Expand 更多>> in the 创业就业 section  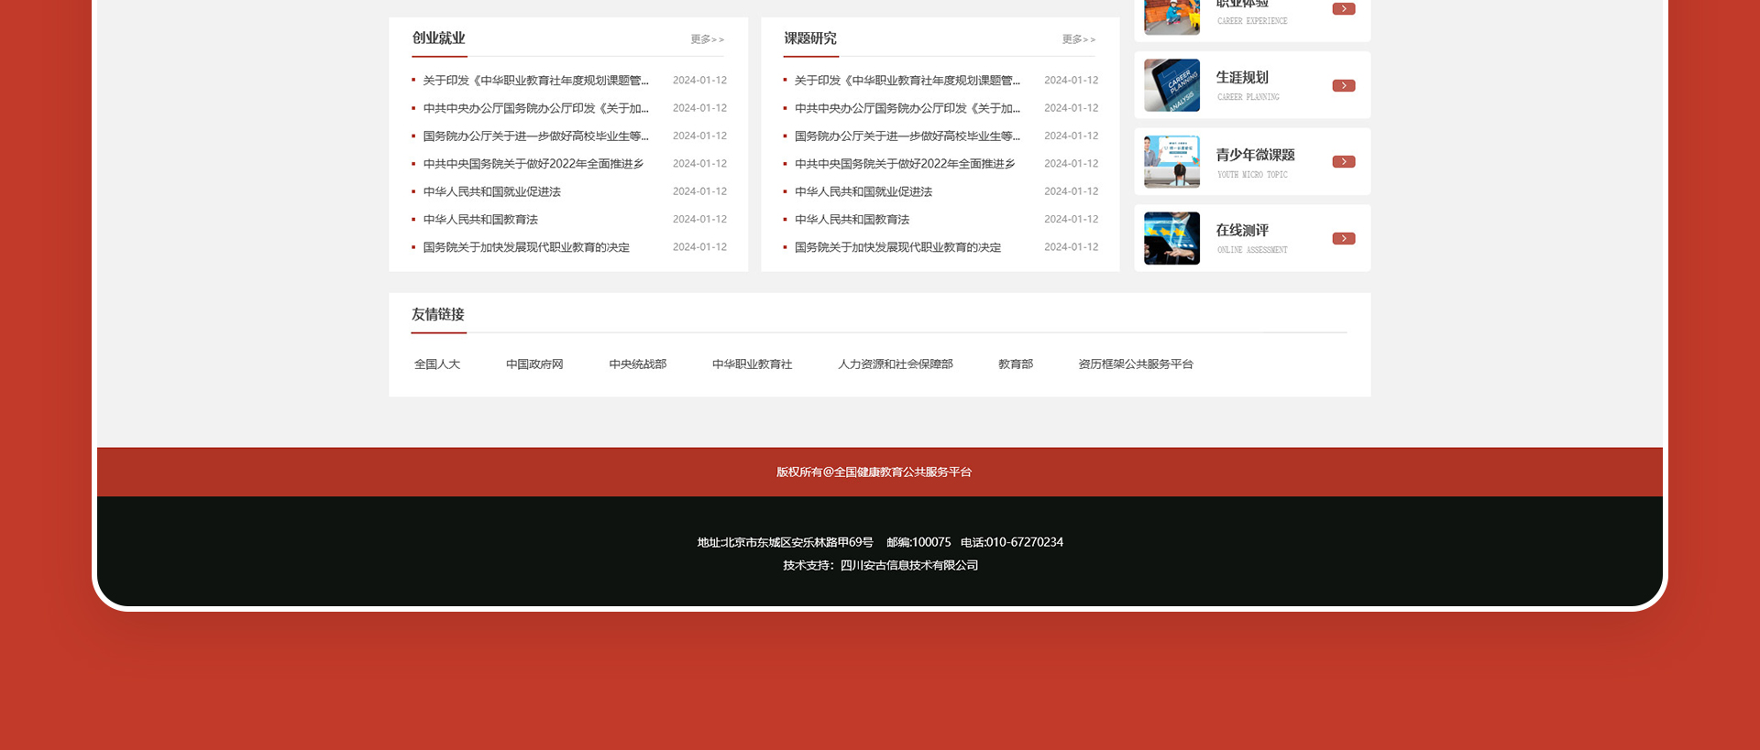click(707, 39)
